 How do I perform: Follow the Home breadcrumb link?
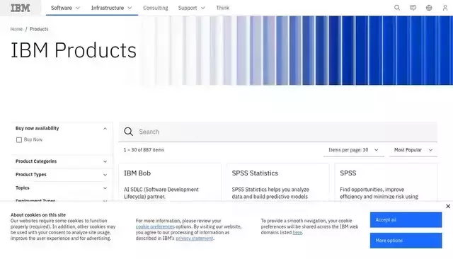click(x=16, y=29)
